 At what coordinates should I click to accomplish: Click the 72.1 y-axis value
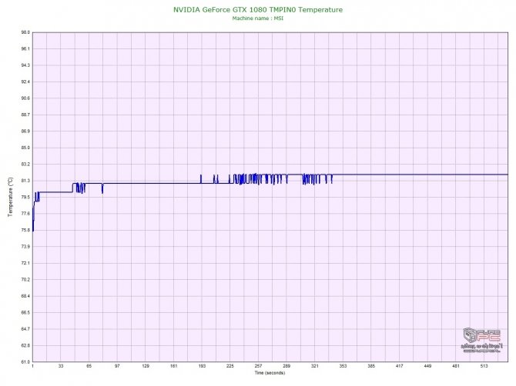25,263
